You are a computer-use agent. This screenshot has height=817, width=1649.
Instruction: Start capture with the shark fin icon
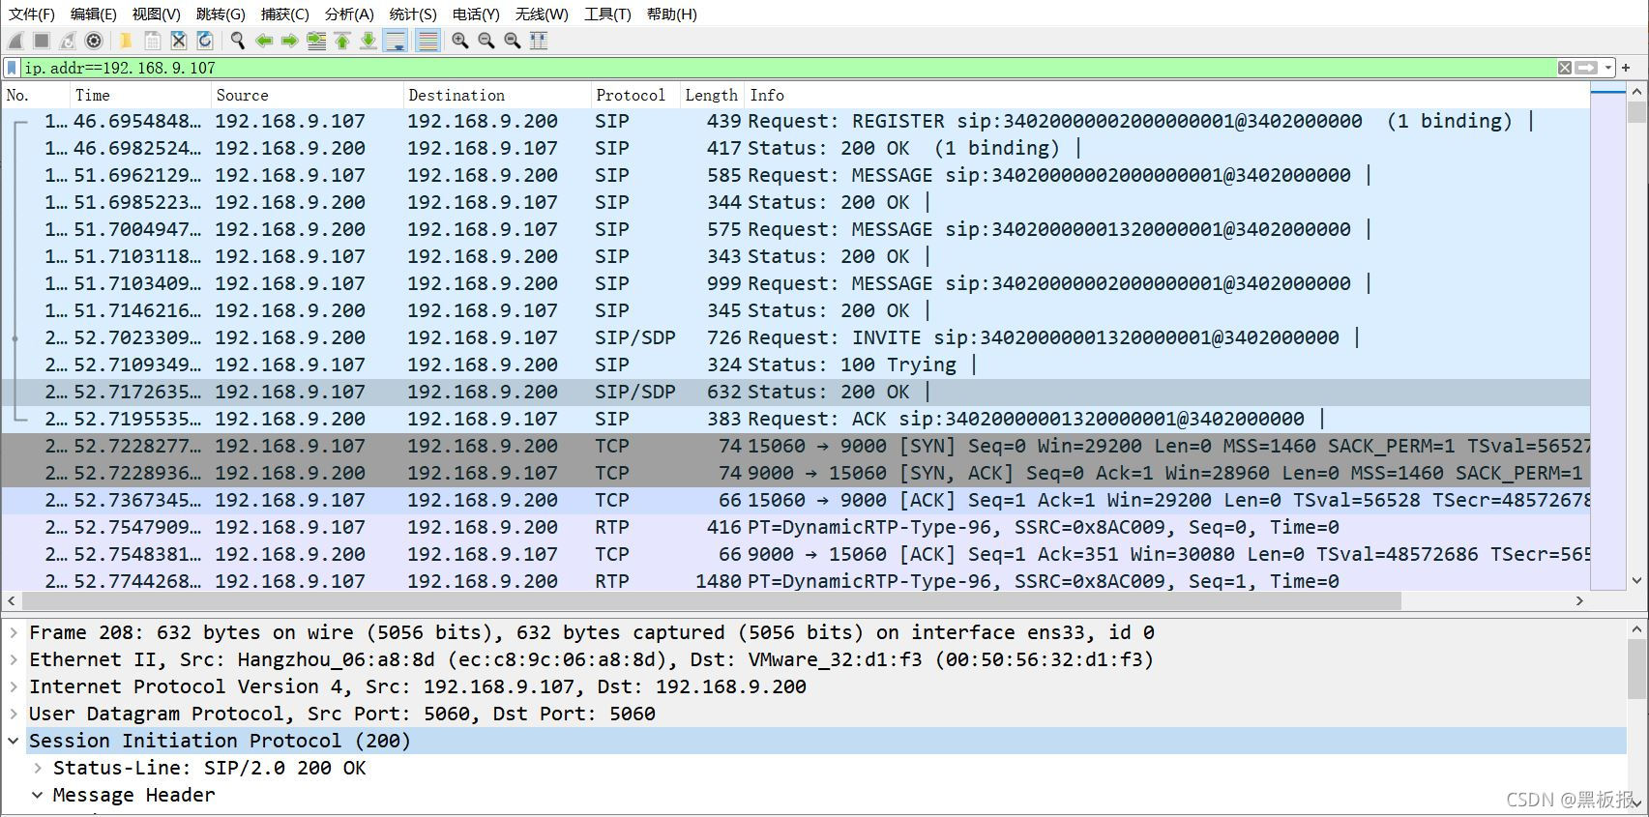15,41
